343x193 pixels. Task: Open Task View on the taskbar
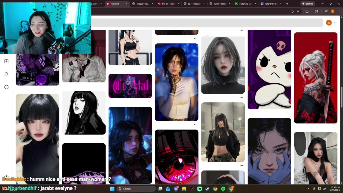(x=160, y=189)
